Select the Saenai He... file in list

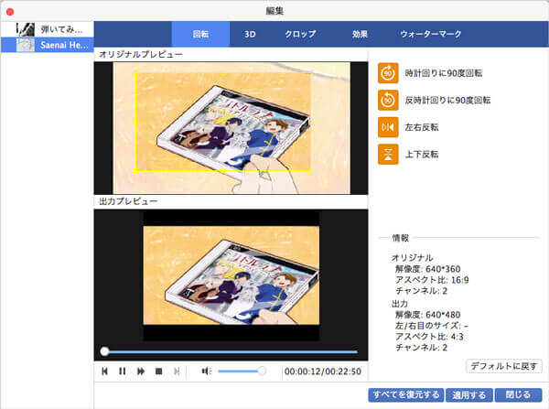pos(48,45)
